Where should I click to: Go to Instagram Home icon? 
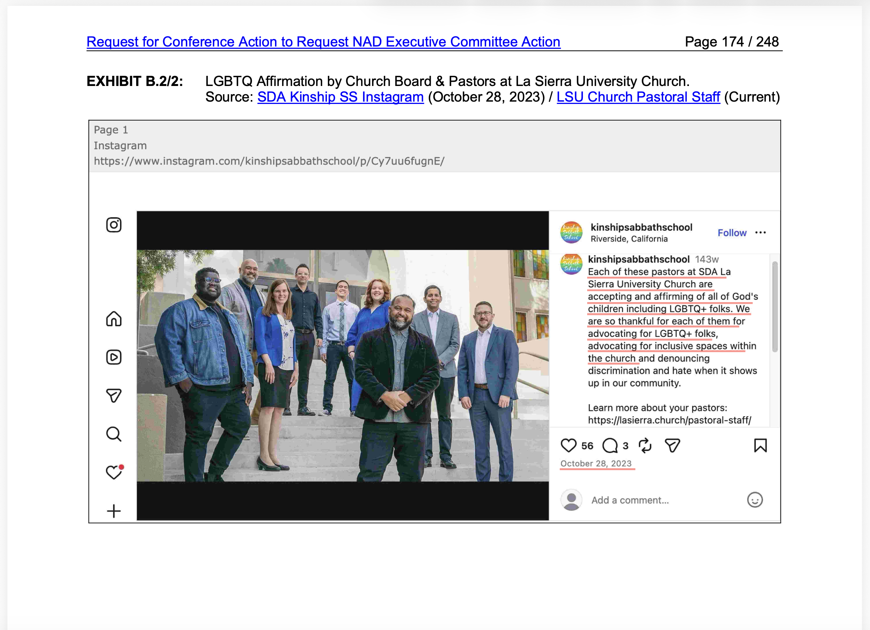(114, 319)
